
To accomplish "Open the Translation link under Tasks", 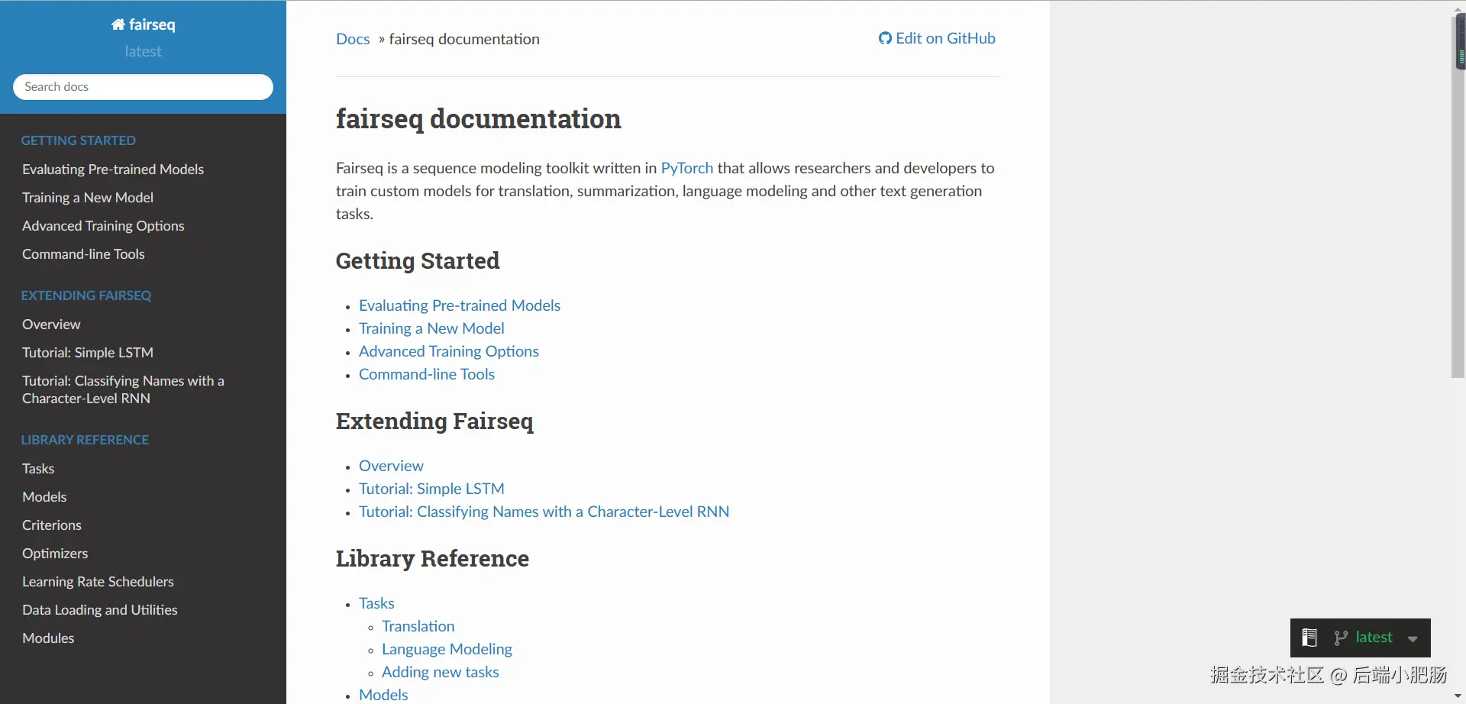I will [x=418, y=626].
